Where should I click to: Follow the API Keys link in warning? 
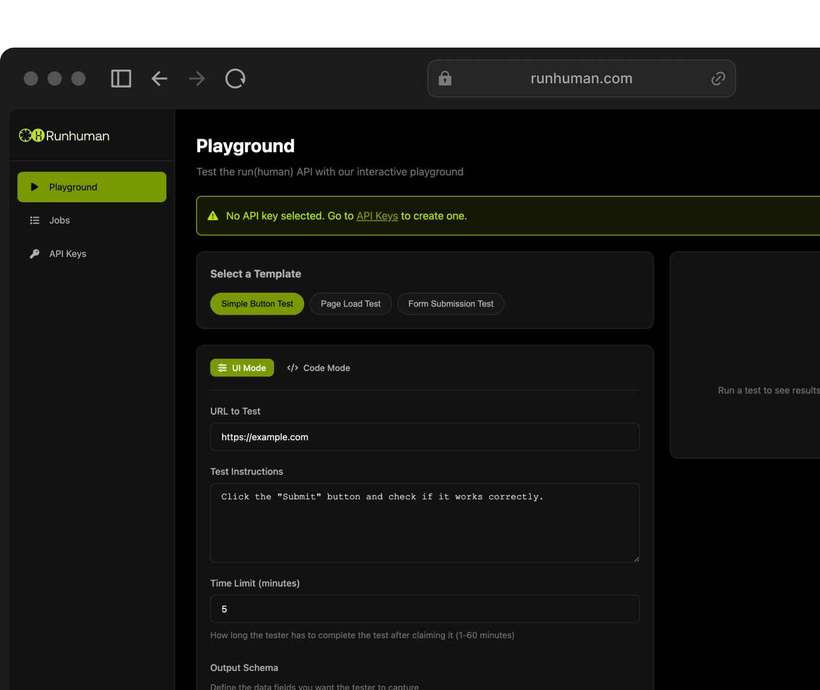[377, 216]
